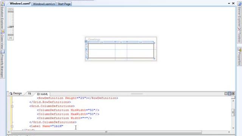Click the vertical split view icon

[x=226, y=94]
